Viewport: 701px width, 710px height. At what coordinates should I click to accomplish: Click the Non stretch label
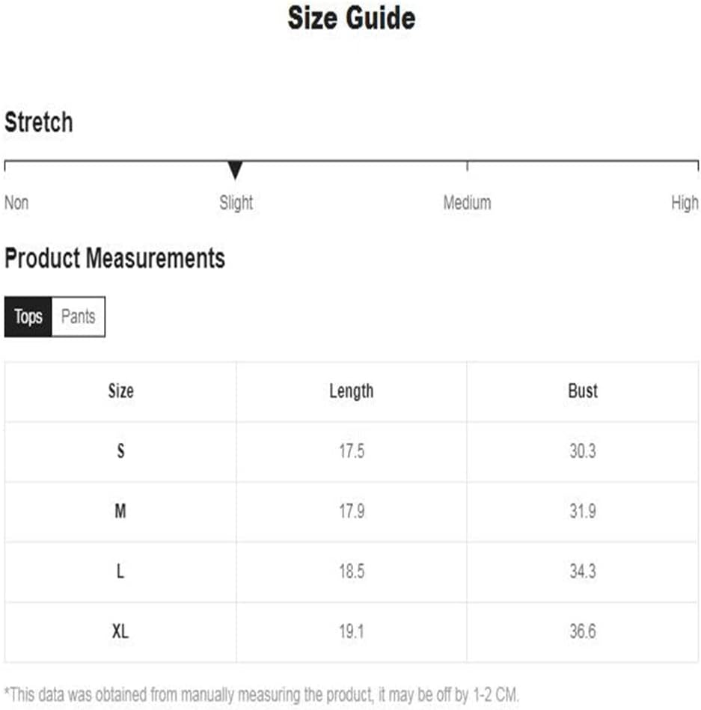point(16,203)
